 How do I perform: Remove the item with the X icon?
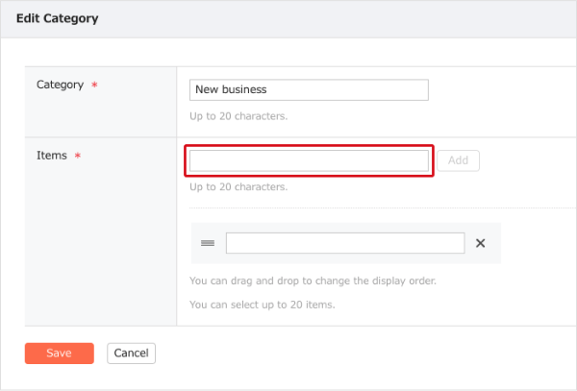point(480,243)
